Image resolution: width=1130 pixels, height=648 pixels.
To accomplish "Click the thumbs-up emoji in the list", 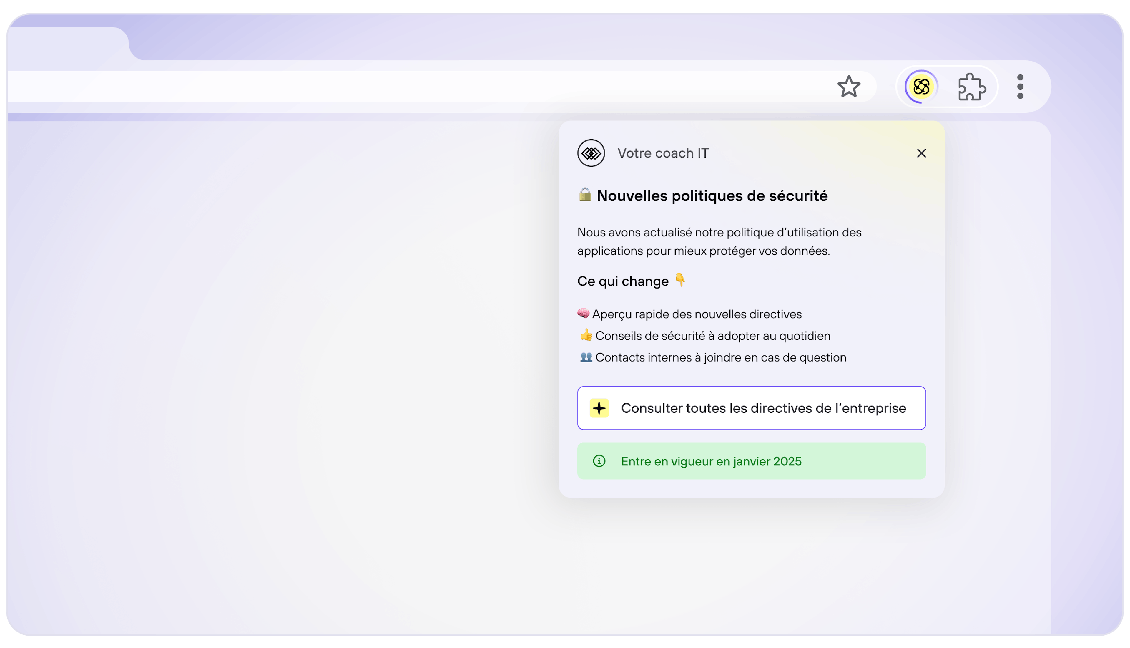I will point(586,335).
